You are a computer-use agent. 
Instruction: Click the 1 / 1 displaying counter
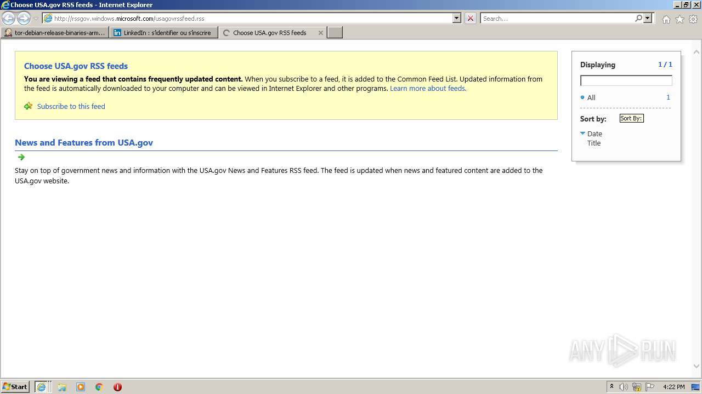[x=665, y=64]
